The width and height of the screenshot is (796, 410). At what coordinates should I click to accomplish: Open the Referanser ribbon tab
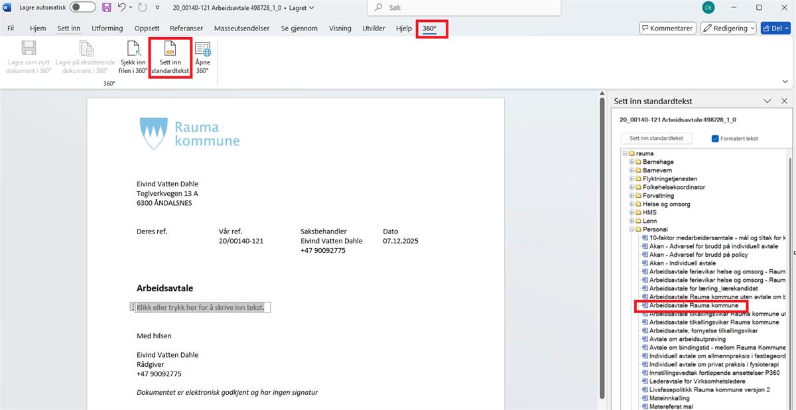click(186, 29)
